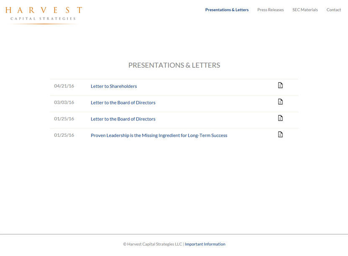Click the 03/03/16 date entry

pyautogui.click(x=64, y=102)
